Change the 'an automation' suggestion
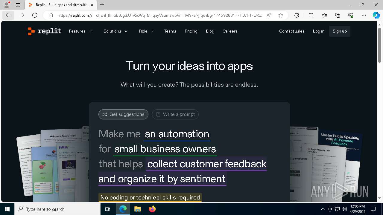The image size is (383, 215). click(x=177, y=134)
